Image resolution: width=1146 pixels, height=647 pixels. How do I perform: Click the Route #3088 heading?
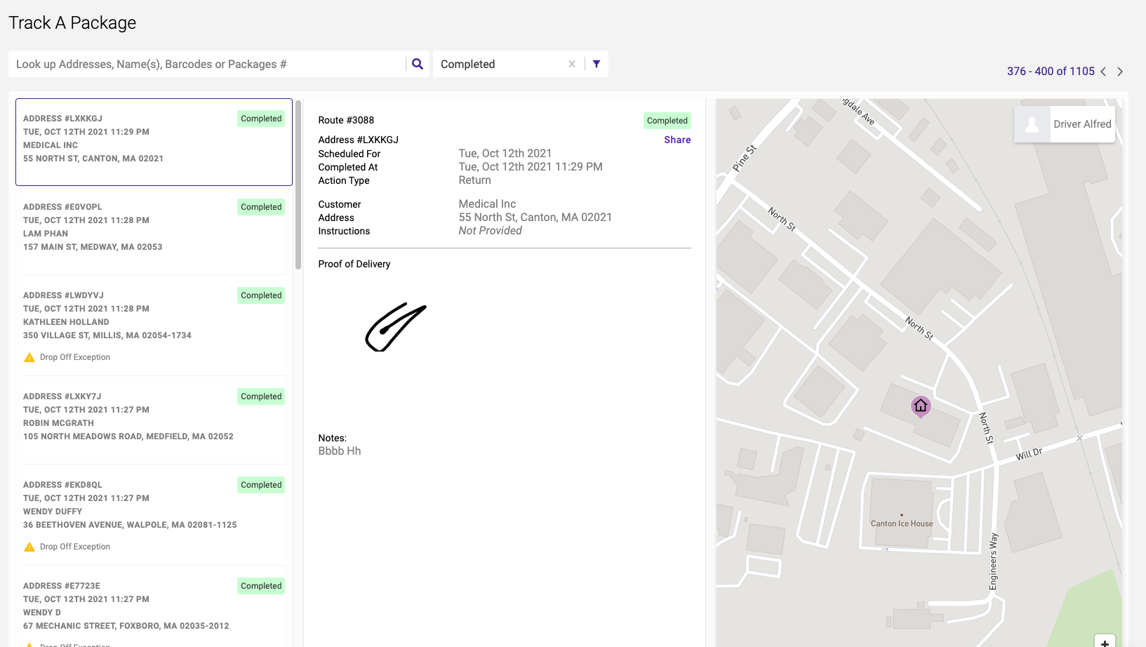tap(346, 120)
